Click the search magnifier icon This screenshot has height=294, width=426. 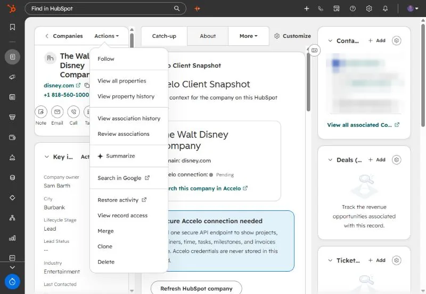point(177,9)
